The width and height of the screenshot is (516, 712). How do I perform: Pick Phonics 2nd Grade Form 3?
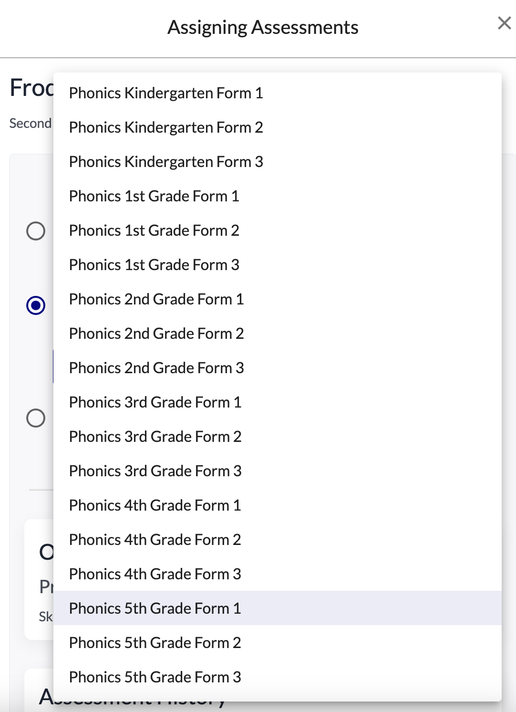156,368
